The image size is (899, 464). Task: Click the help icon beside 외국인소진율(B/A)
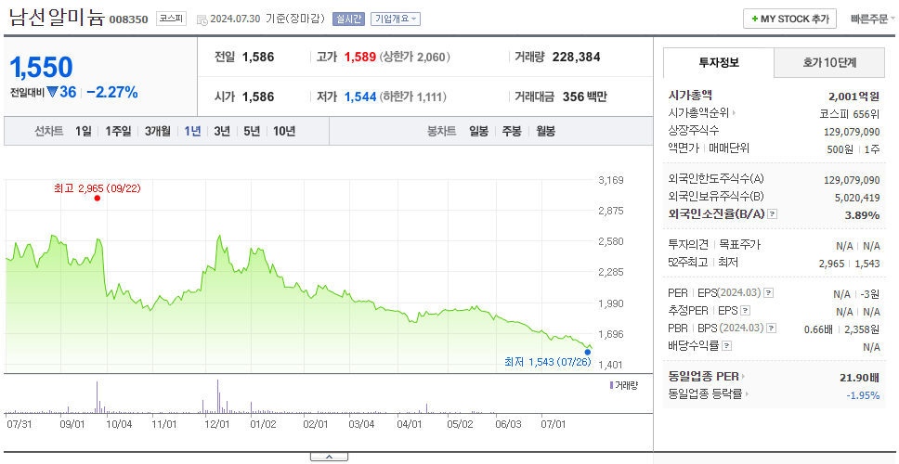(x=773, y=214)
